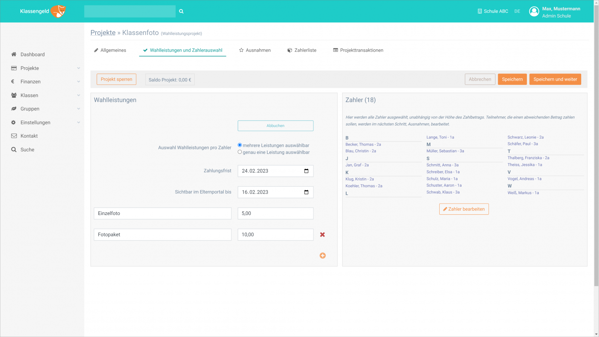Click the Zahler bearbeiten button
Image resolution: width=599 pixels, height=337 pixels.
pos(464,209)
